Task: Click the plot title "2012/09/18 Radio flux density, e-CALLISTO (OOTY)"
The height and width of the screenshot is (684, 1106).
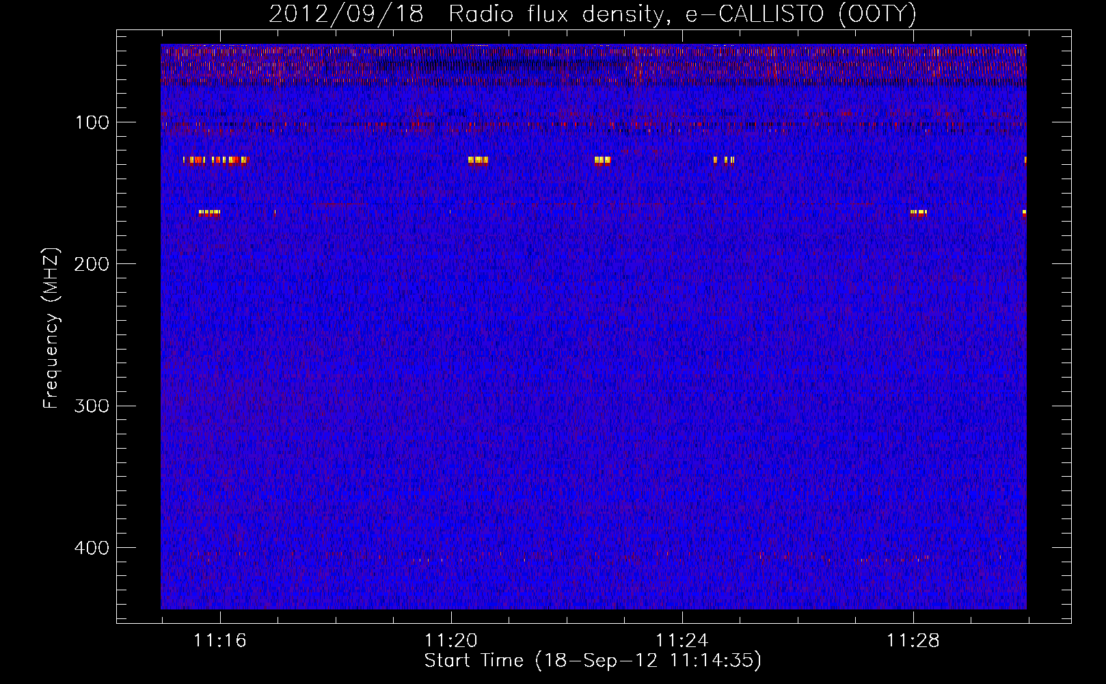Action: 593,14
